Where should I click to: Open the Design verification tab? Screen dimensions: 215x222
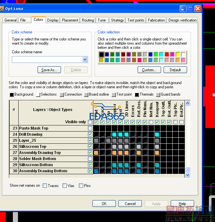point(182,20)
